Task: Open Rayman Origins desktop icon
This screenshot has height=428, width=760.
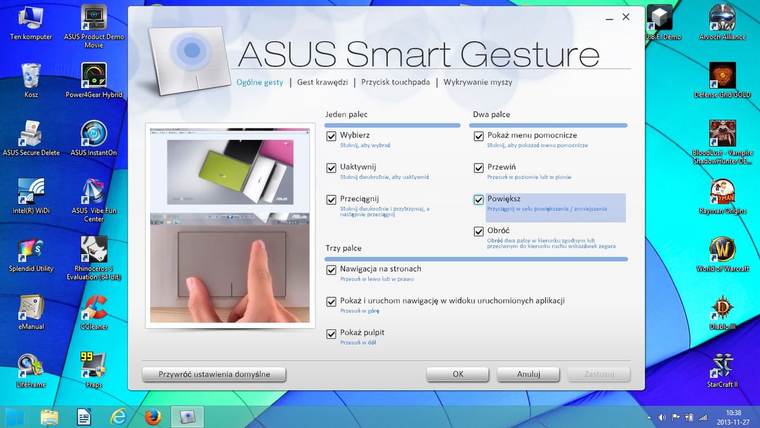Action: [723, 196]
